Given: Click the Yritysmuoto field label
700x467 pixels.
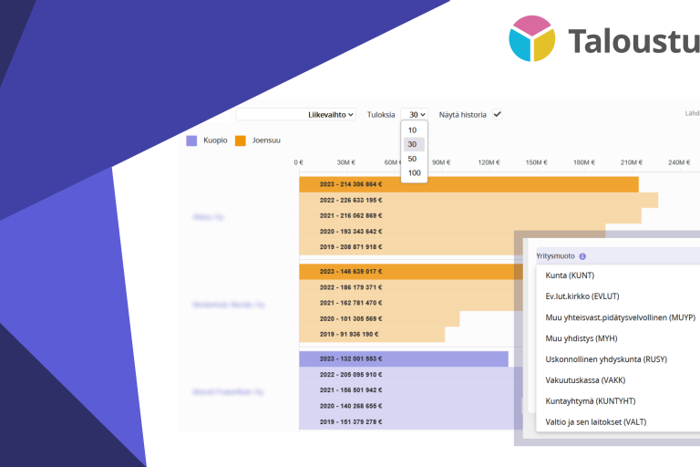Looking at the screenshot, I should tap(555, 256).
